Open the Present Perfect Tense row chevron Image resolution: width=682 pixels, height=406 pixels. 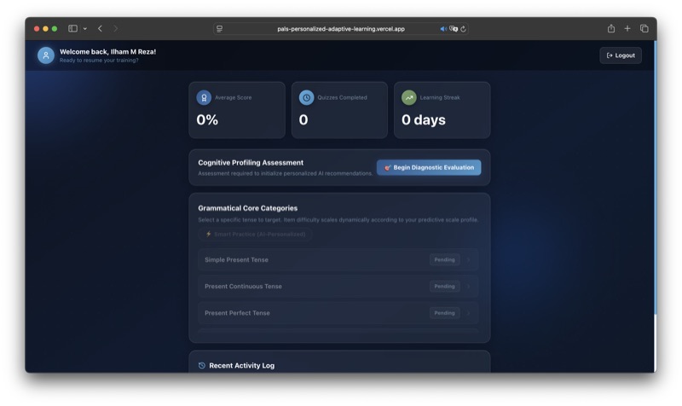(x=468, y=313)
